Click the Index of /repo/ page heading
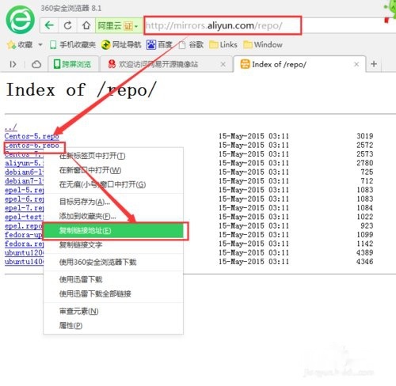Screen dimensions: 396x386 pos(82,90)
